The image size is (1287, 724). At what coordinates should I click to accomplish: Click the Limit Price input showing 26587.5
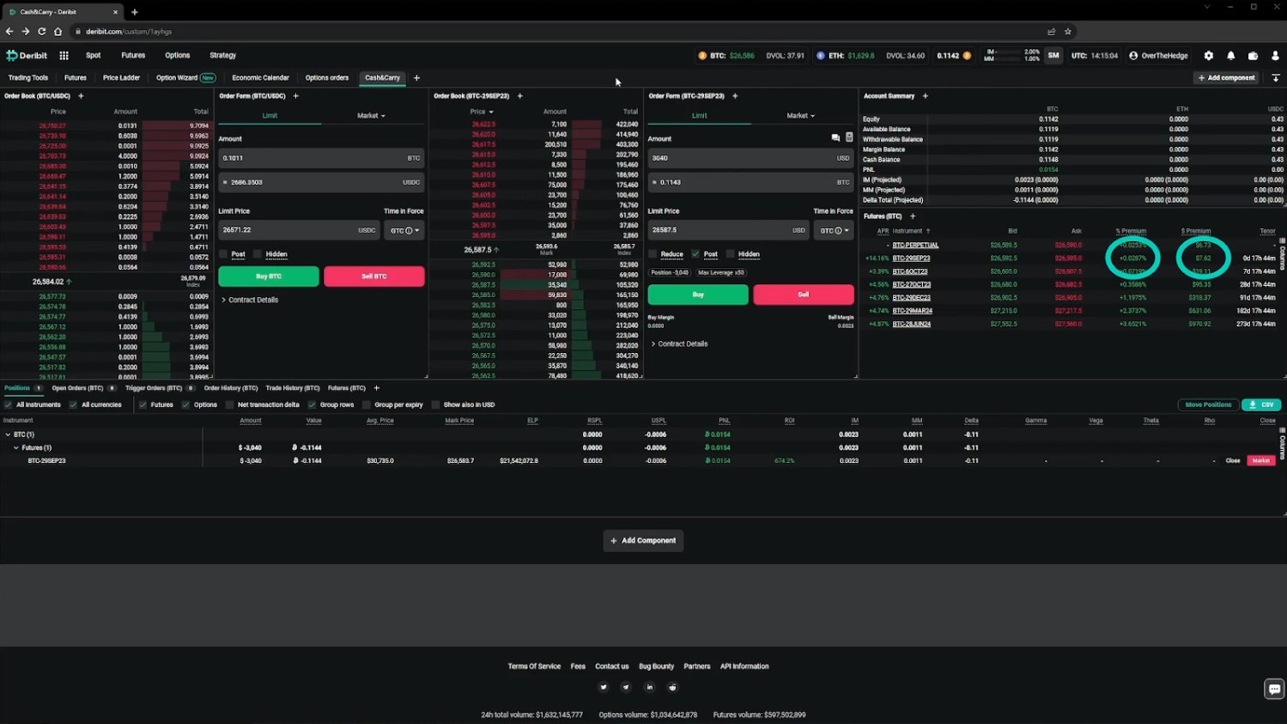[728, 230]
